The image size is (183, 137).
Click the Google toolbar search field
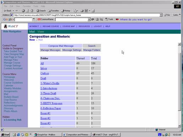[23, 19]
